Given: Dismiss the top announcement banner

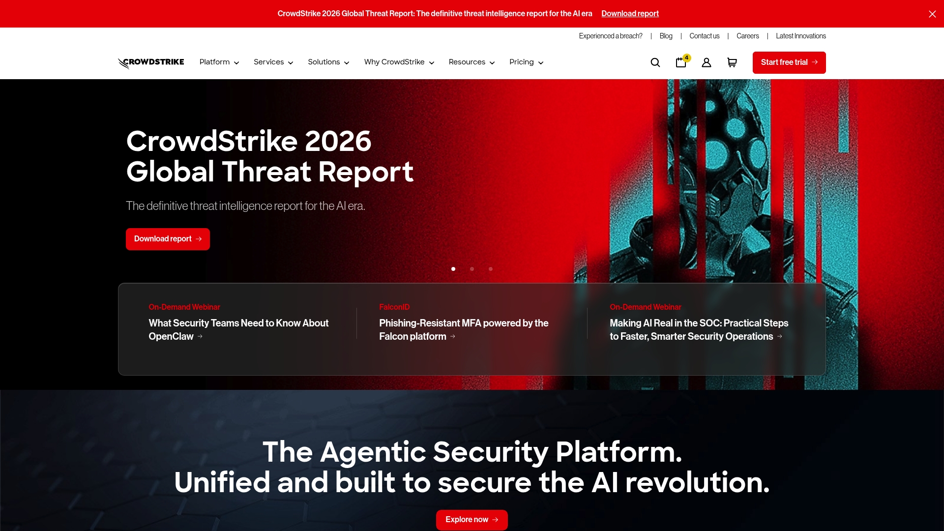Looking at the screenshot, I should (932, 14).
